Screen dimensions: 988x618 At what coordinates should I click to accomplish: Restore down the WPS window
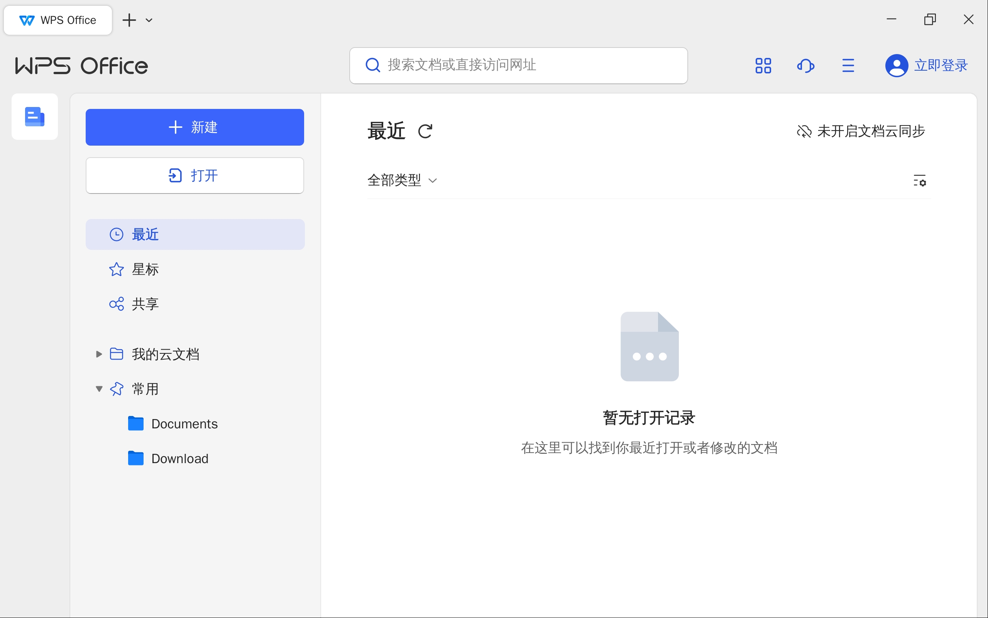930,19
